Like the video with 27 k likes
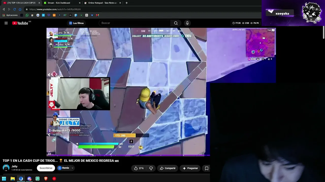The height and width of the screenshot is (182, 325). 139,168
